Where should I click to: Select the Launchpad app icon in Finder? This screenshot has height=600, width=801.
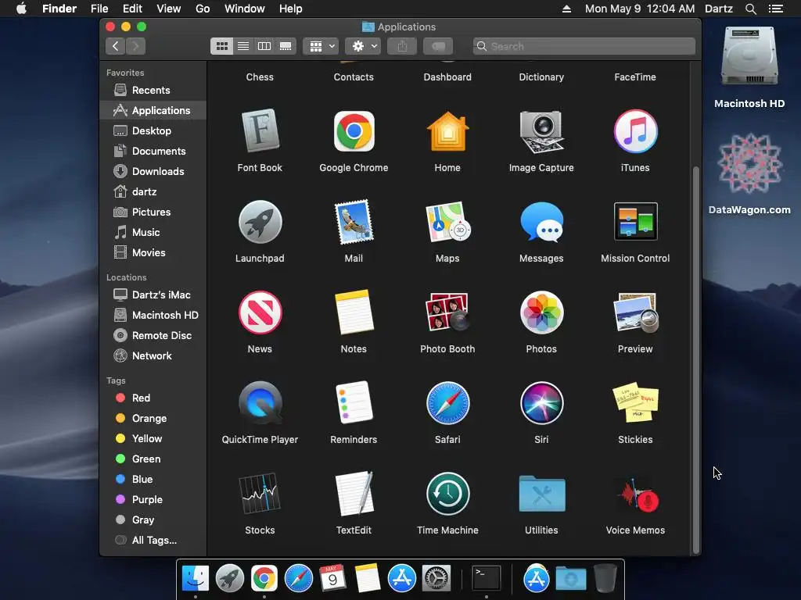(x=260, y=222)
